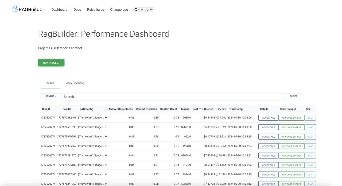Click the GitHub Star button
The width and height of the screenshot is (342, 186).
point(139,9)
